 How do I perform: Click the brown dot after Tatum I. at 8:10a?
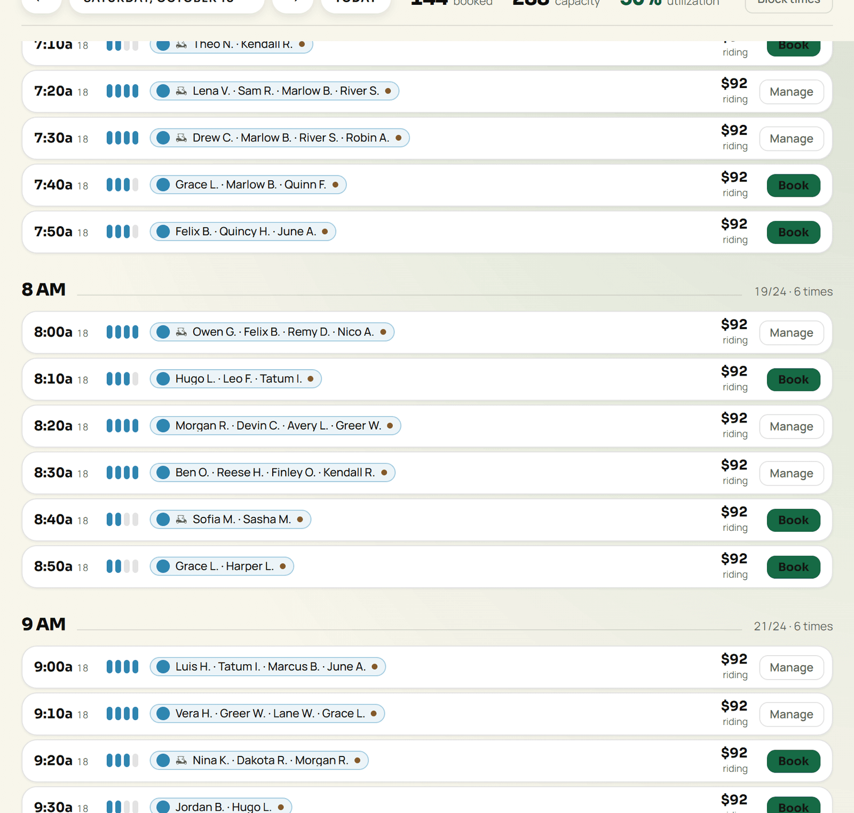311,379
